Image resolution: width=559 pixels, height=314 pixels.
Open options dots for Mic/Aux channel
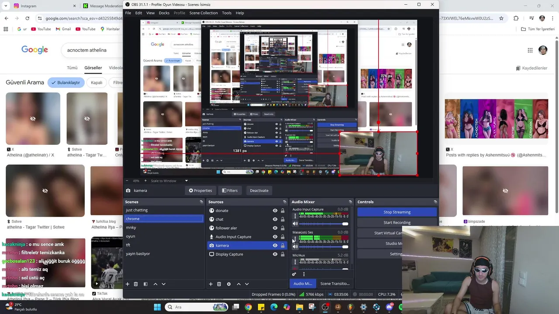[x=295, y=262]
